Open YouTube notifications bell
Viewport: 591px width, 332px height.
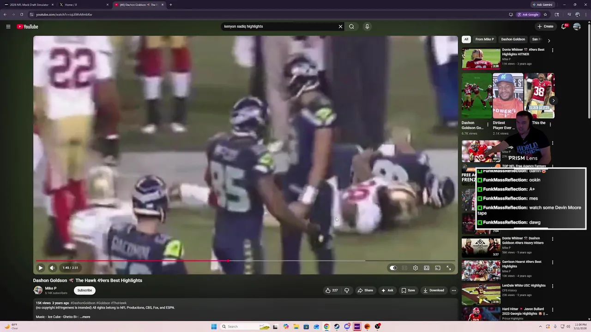[563, 26]
